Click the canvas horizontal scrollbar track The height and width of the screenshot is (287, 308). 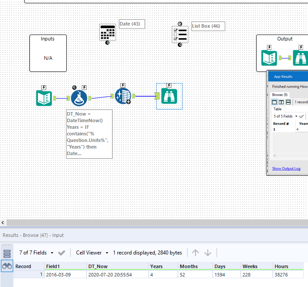point(157,222)
